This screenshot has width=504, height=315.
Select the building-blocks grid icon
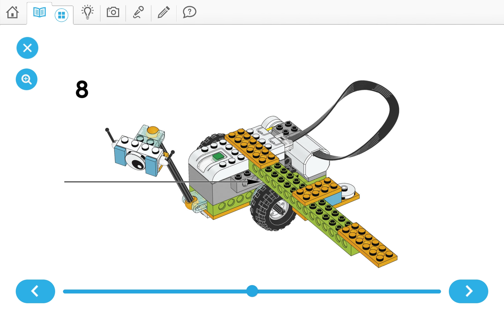click(61, 15)
